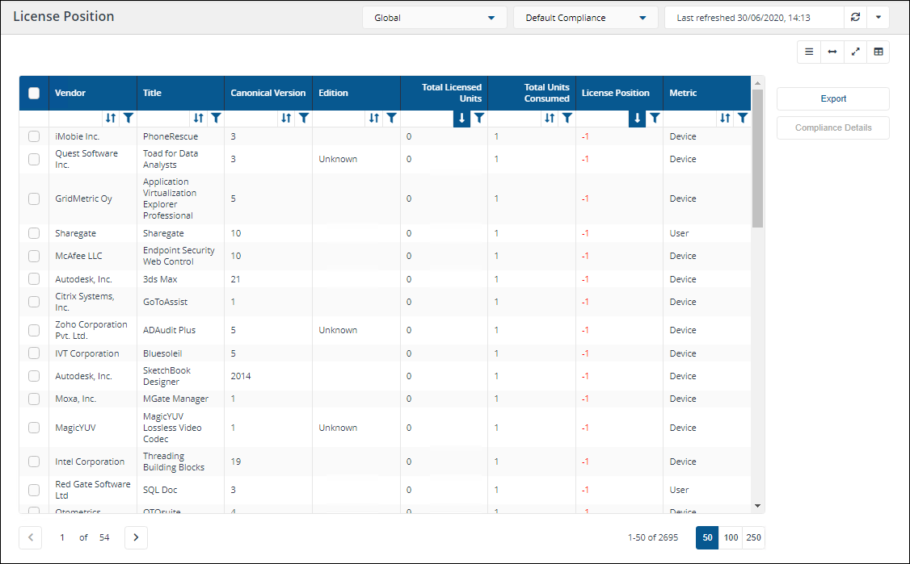
Task: Click the horizontal fit-width arrows icon
Action: pos(832,52)
